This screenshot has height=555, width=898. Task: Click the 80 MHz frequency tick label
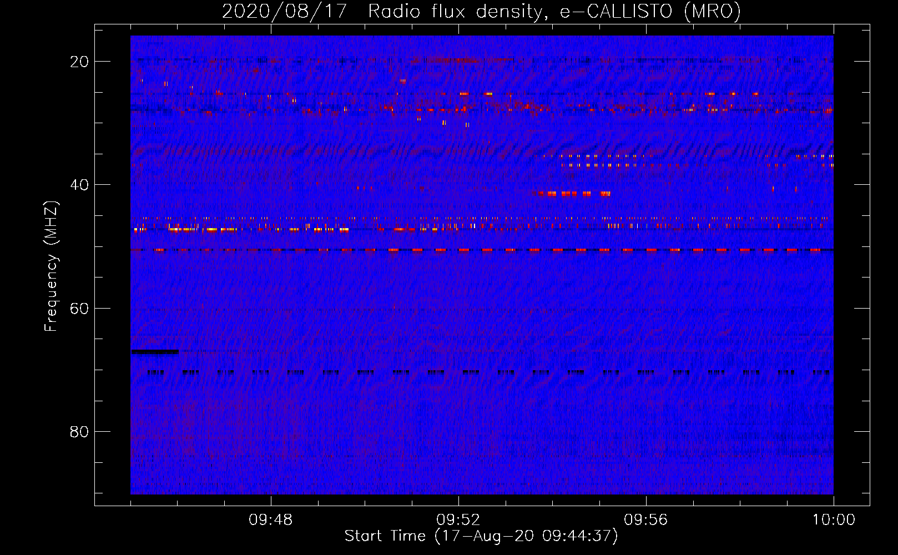point(80,431)
